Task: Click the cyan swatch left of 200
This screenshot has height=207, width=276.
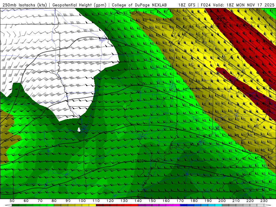Action: [x=218, y=205]
